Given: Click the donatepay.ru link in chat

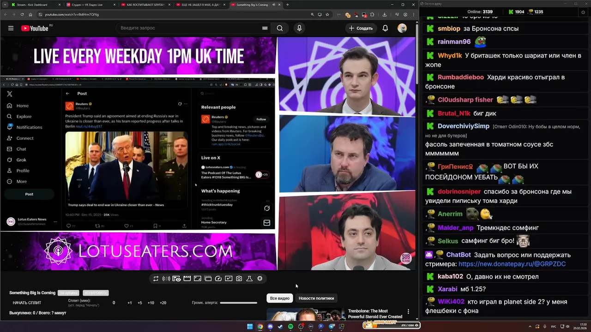Looking at the screenshot, I should pyautogui.click(x=512, y=264).
